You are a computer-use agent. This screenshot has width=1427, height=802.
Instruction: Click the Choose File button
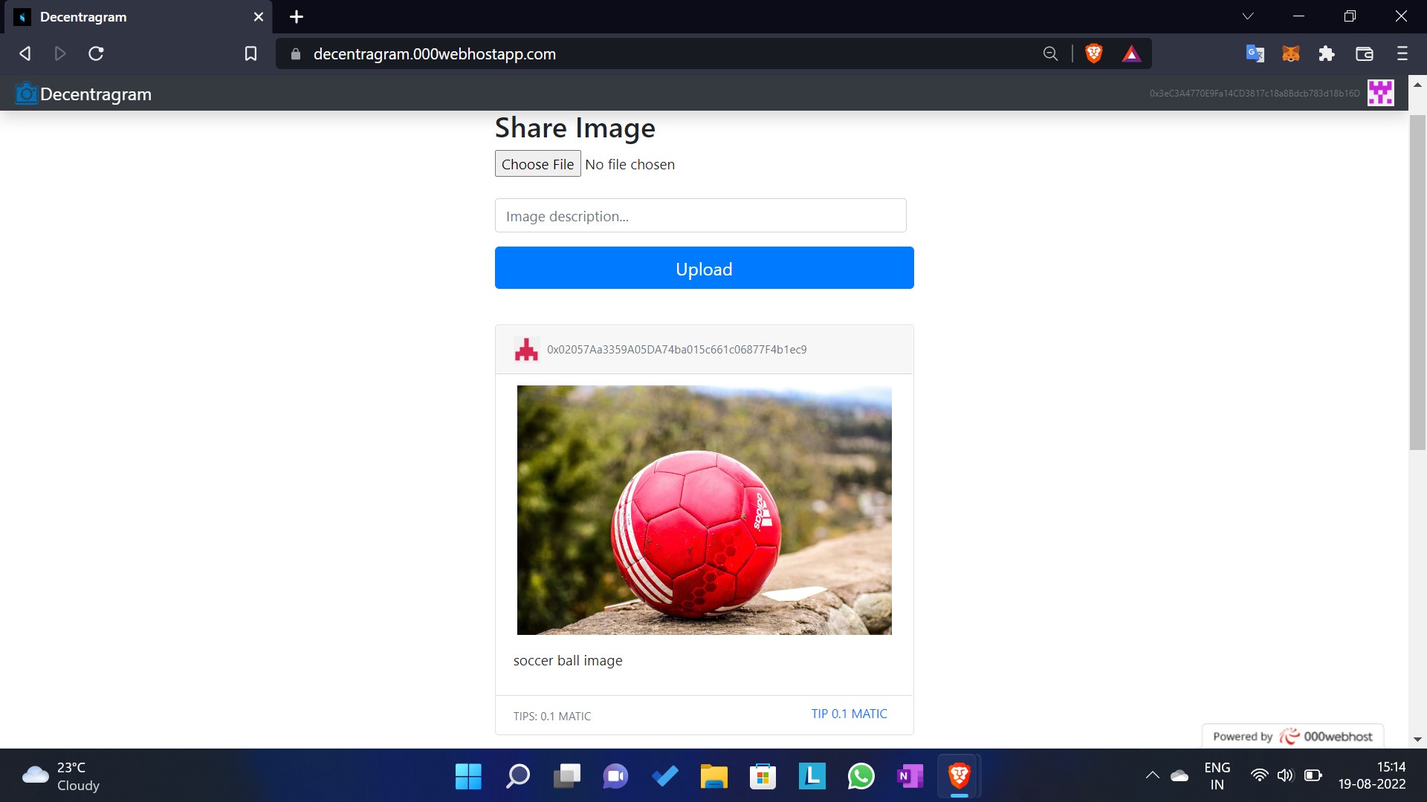(x=537, y=164)
